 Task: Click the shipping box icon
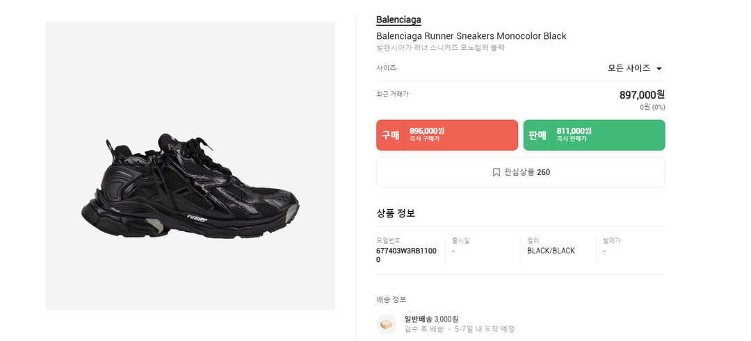[x=387, y=324]
